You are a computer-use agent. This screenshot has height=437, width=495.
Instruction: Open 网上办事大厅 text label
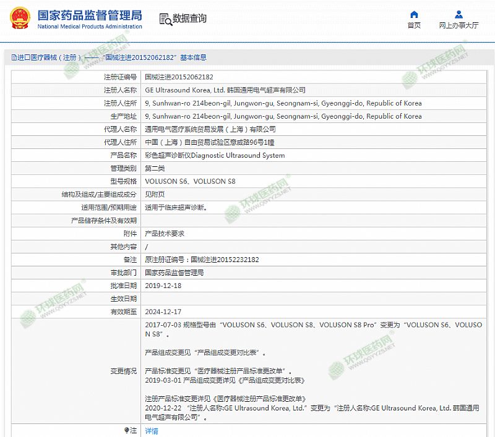click(458, 25)
